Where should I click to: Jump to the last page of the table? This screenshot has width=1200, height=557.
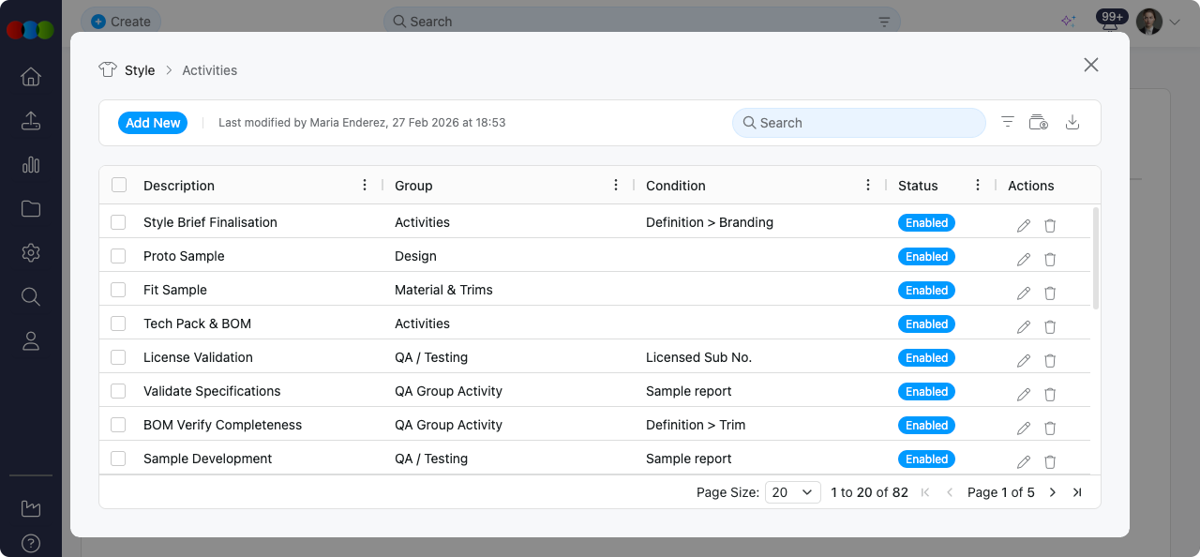click(1077, 492)
